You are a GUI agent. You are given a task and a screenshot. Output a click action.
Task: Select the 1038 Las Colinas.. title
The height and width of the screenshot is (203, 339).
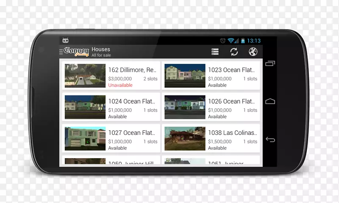(x=232, y=133)
